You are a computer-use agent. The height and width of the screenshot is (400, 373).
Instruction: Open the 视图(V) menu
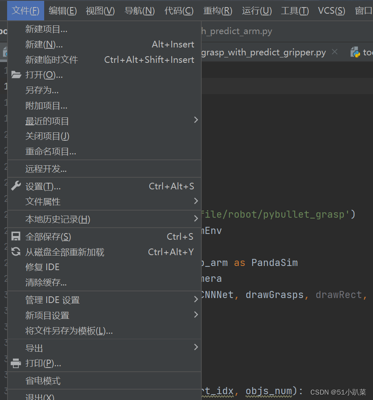point(100,10)
